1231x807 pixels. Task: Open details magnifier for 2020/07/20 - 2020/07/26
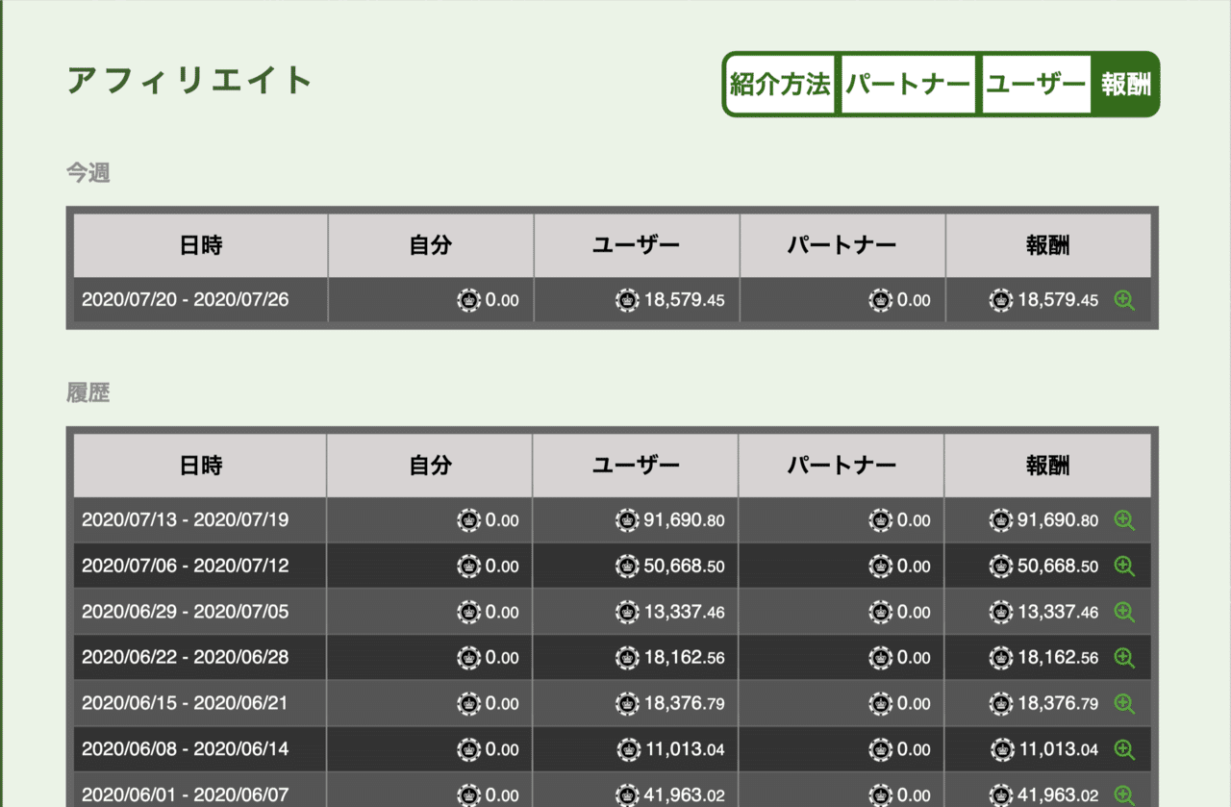click(x=1124, y=300)
